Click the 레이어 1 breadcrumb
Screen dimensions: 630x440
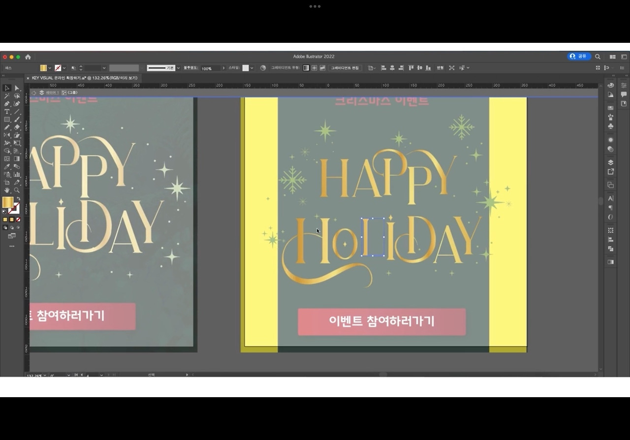[52, 93]
